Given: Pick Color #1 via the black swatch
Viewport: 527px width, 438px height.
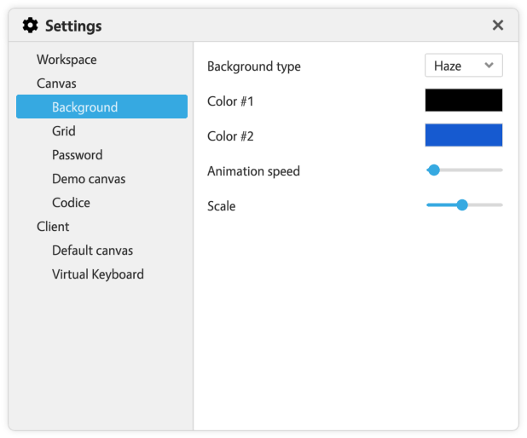Looking at the screenshot, I should (464, 101).
